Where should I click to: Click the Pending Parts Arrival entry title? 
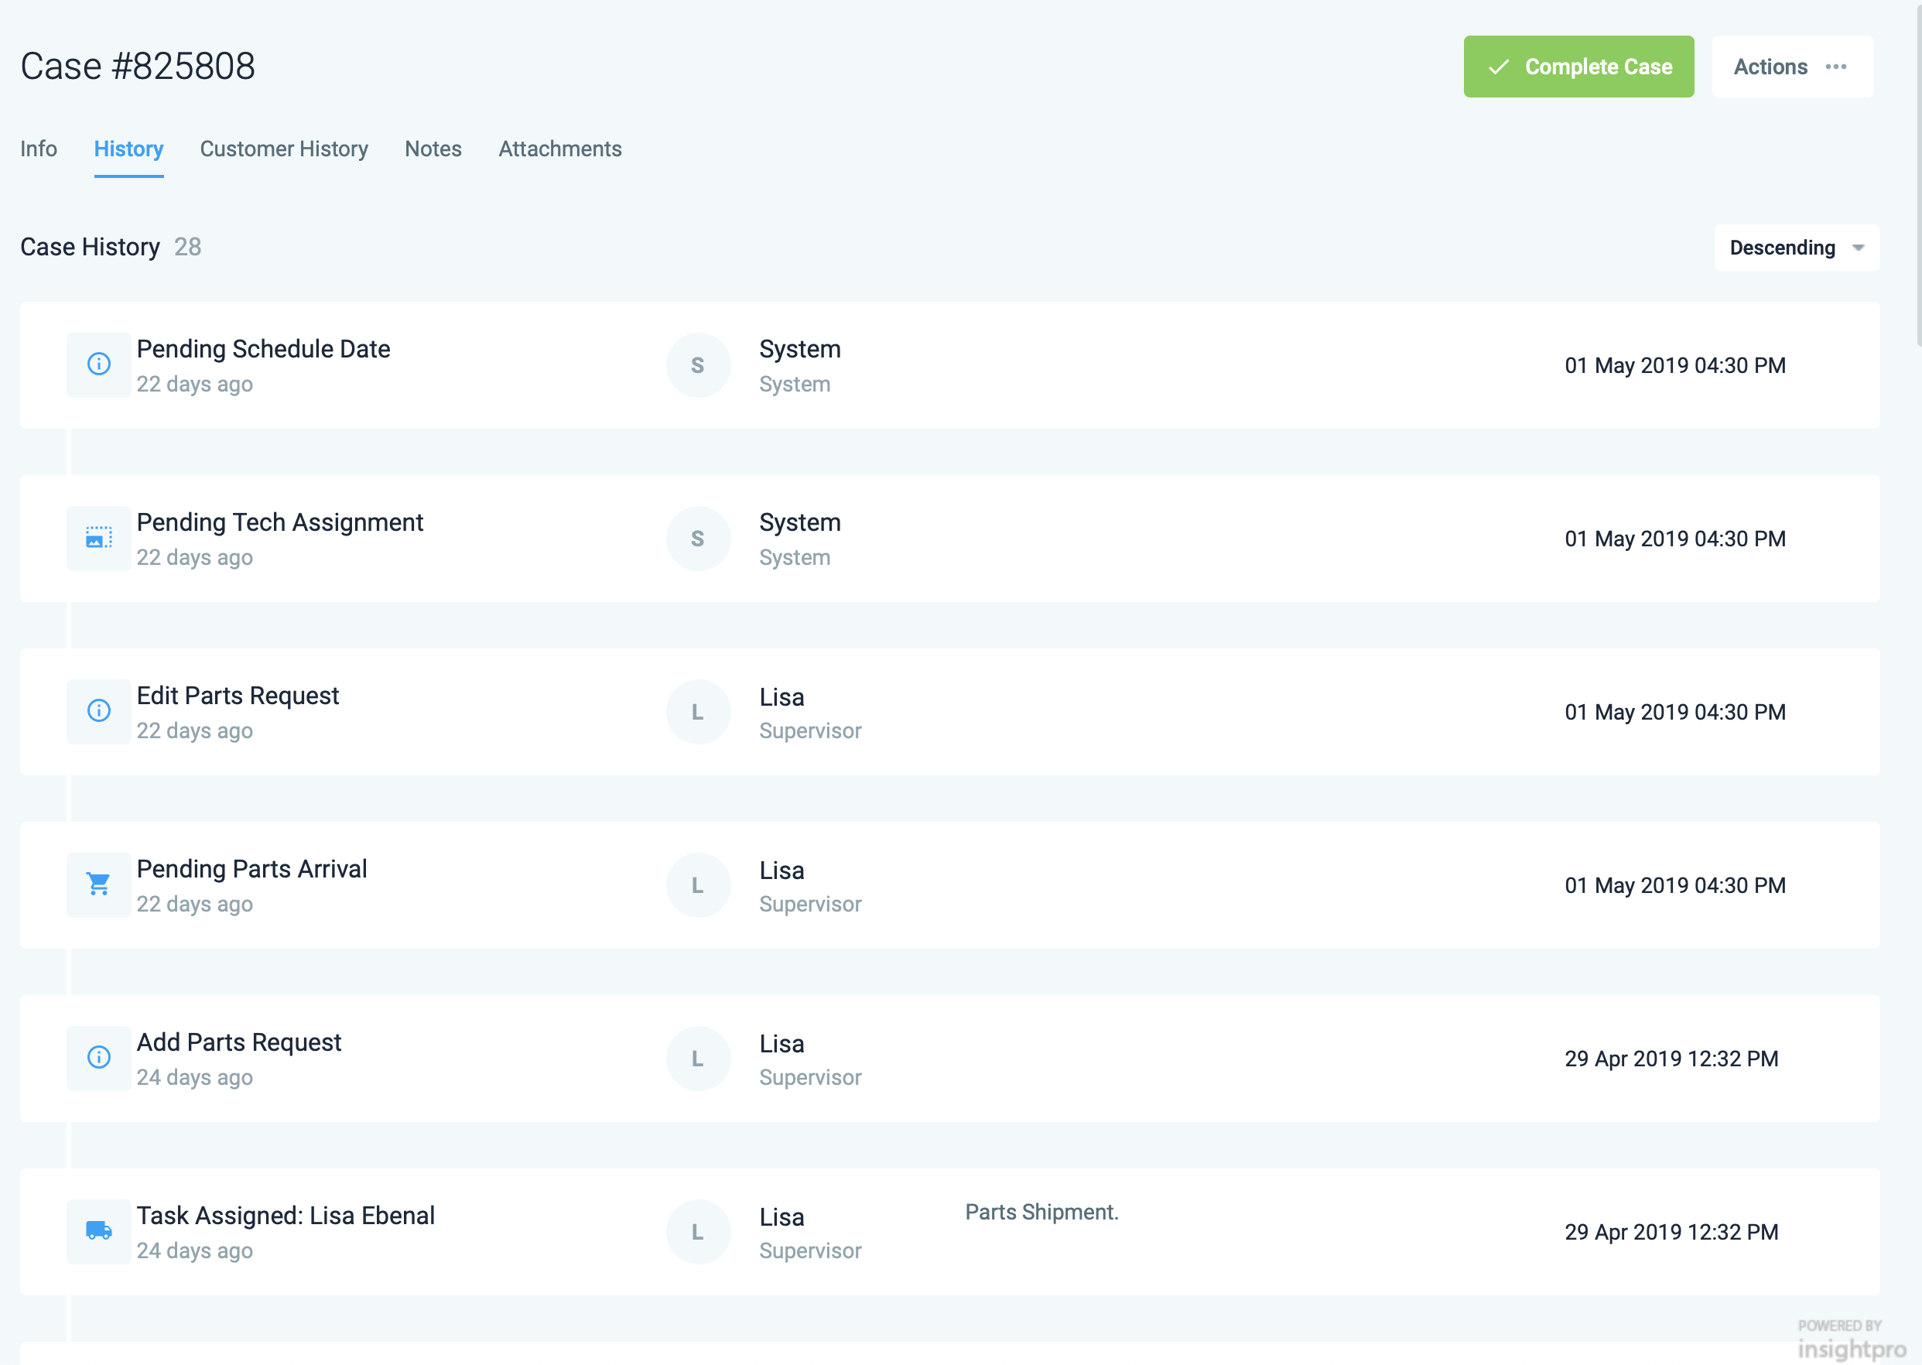point(252,868)
